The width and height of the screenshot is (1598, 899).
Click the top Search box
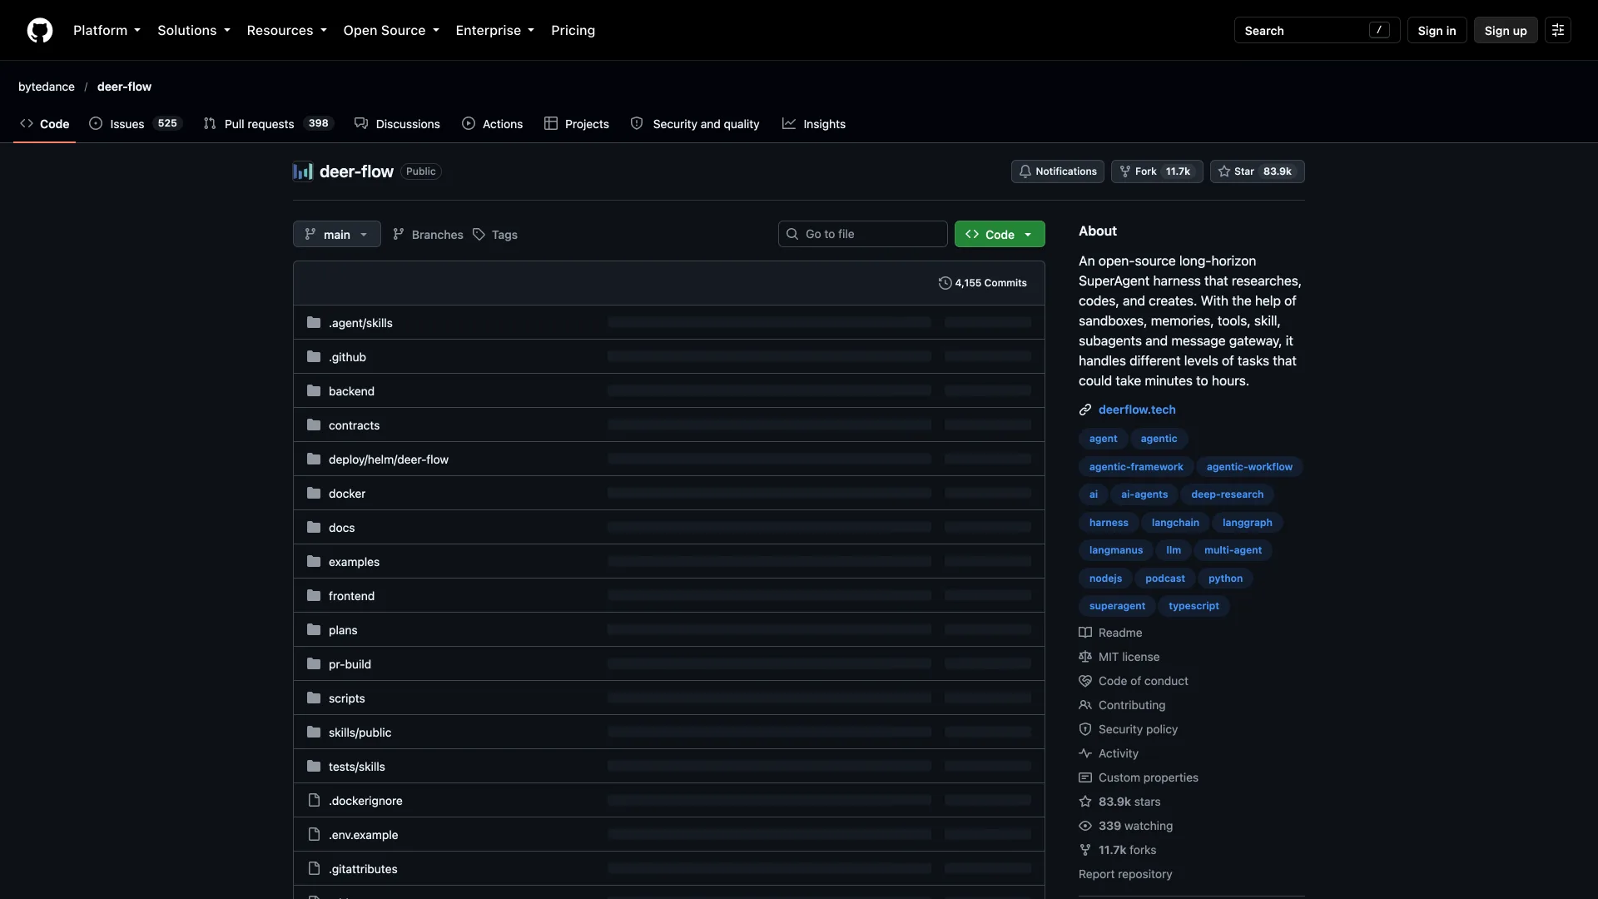click(x=1317, y=30)
